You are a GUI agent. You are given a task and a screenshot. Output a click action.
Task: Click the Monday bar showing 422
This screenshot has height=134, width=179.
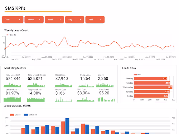point(150,79)
